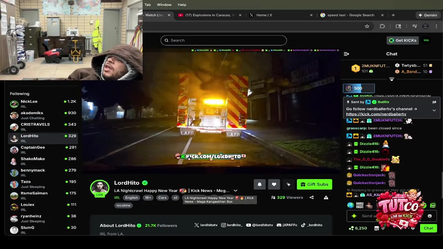Click the green sparkle icon in chat input
443x249 pixels.
[x=354, y=216]
